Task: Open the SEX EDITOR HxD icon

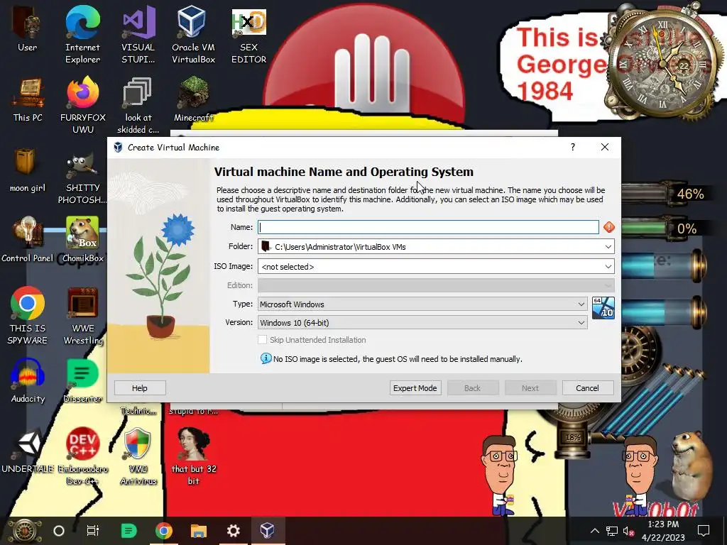Action: click(249, 35)
